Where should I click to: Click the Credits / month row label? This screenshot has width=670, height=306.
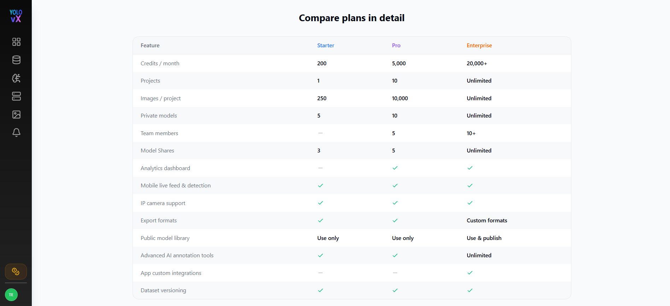click(160, 63)
